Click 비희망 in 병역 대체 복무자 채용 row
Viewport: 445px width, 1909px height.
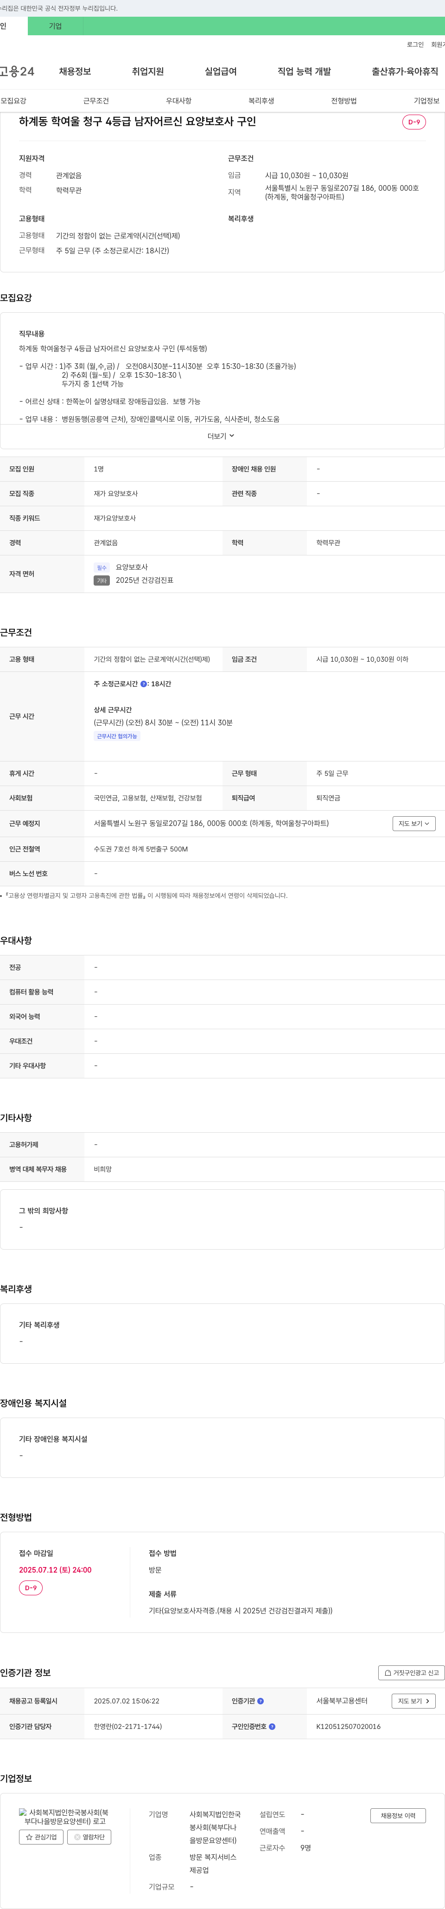tap(103, 1169)
